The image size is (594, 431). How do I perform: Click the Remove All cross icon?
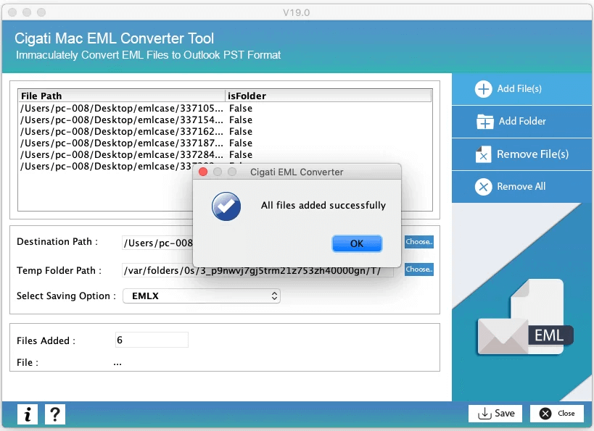click(483, 187)
